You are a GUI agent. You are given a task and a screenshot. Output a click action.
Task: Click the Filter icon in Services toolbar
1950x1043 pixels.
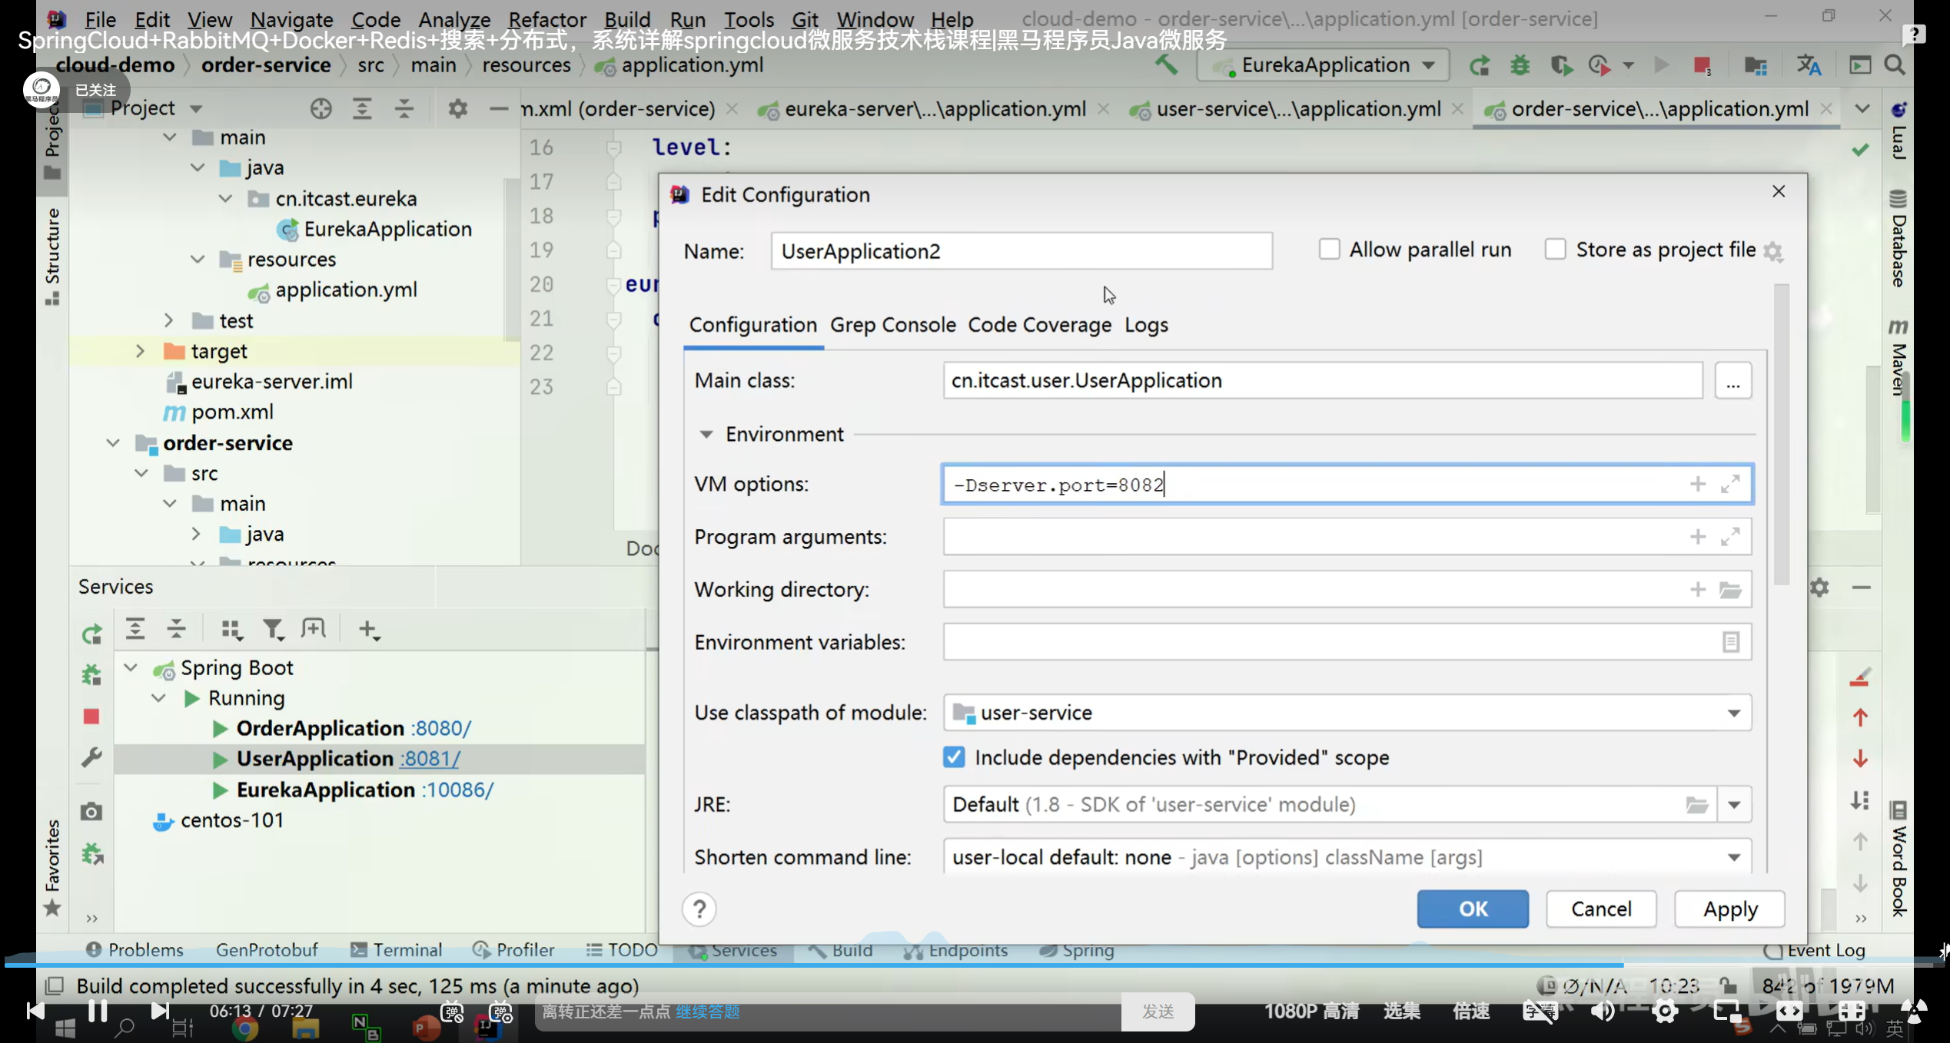[273, 630]
